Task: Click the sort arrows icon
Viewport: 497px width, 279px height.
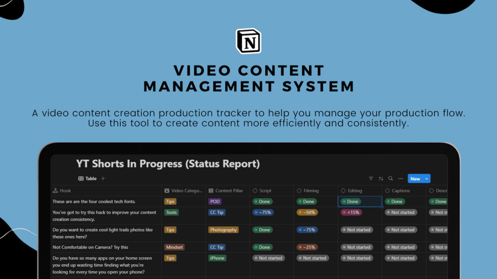Action: 381,178
